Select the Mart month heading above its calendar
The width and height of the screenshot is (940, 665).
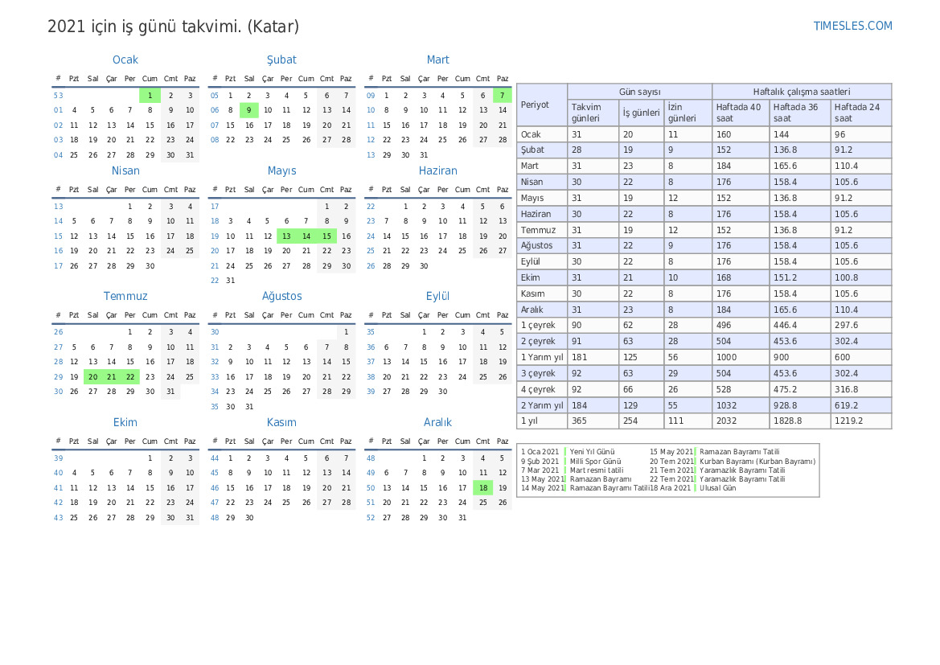[x=437, y=60]
